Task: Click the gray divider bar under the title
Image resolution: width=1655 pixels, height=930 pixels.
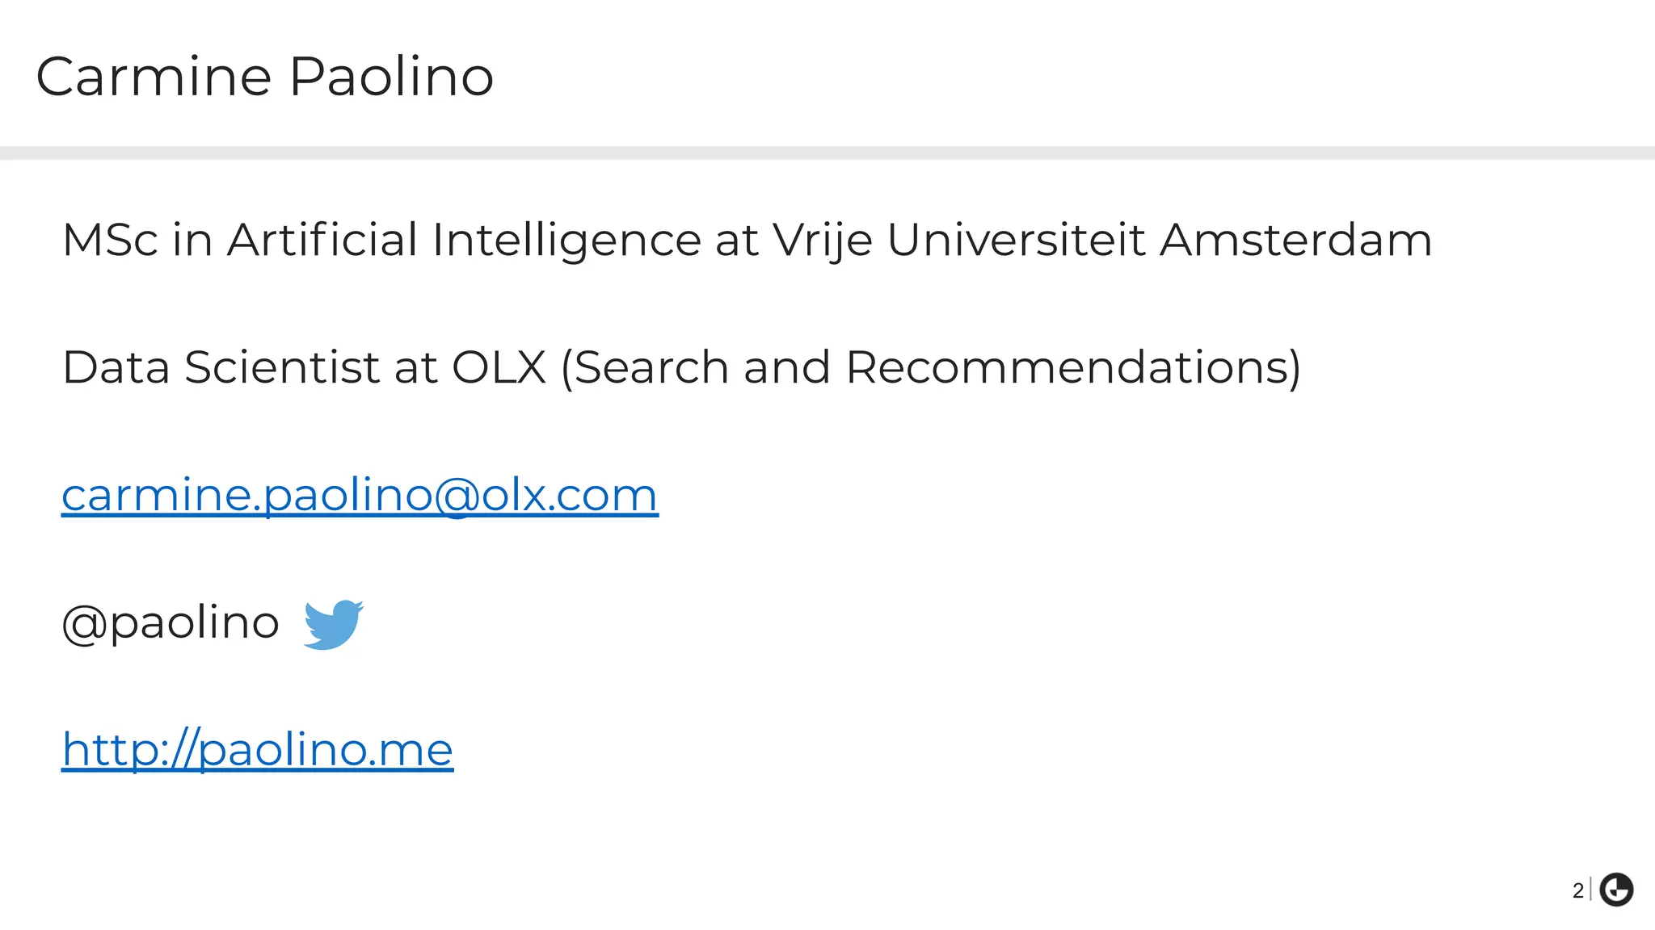Action: [x=827, y=153]
